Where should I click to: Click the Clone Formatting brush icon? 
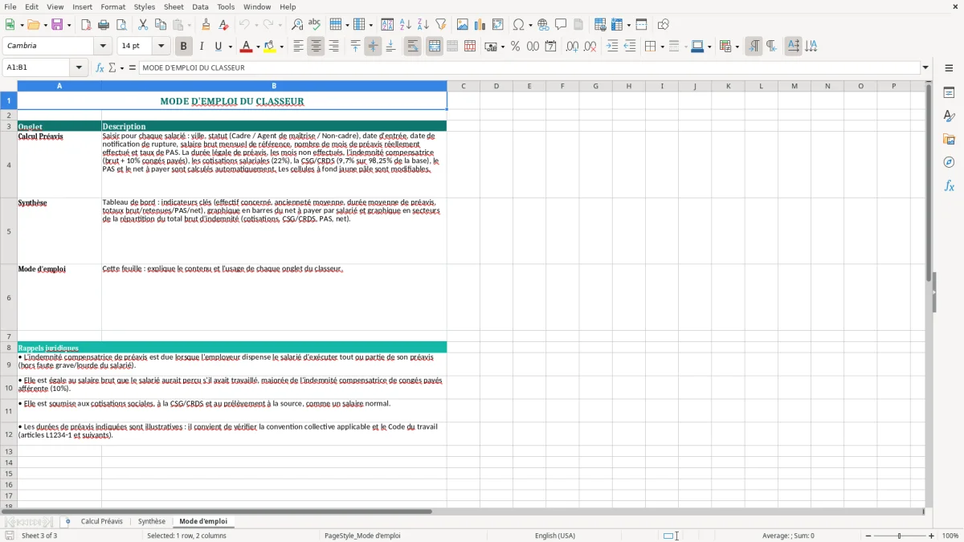point(206,25)
